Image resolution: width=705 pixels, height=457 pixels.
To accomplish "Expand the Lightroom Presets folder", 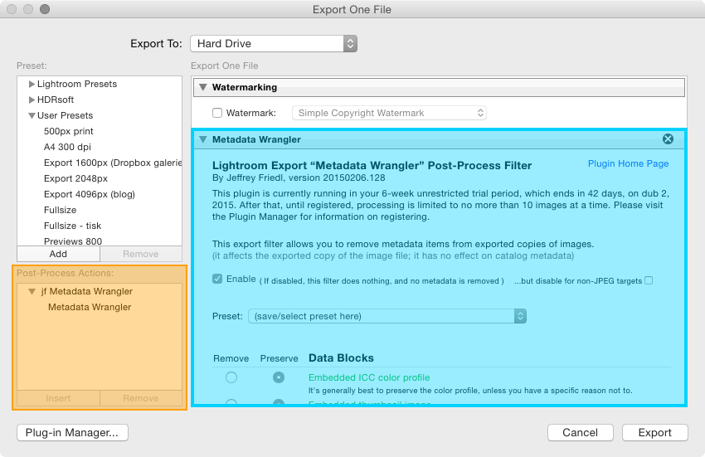I will 32,84.
